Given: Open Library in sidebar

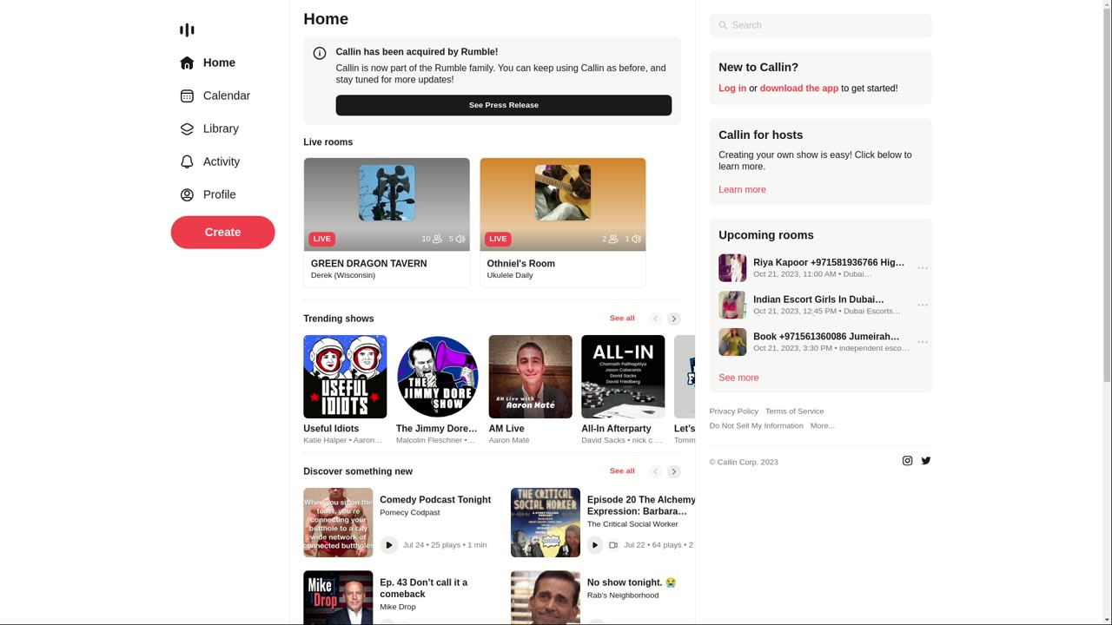Looking at the screenshot, I should [x=222, y=128].
